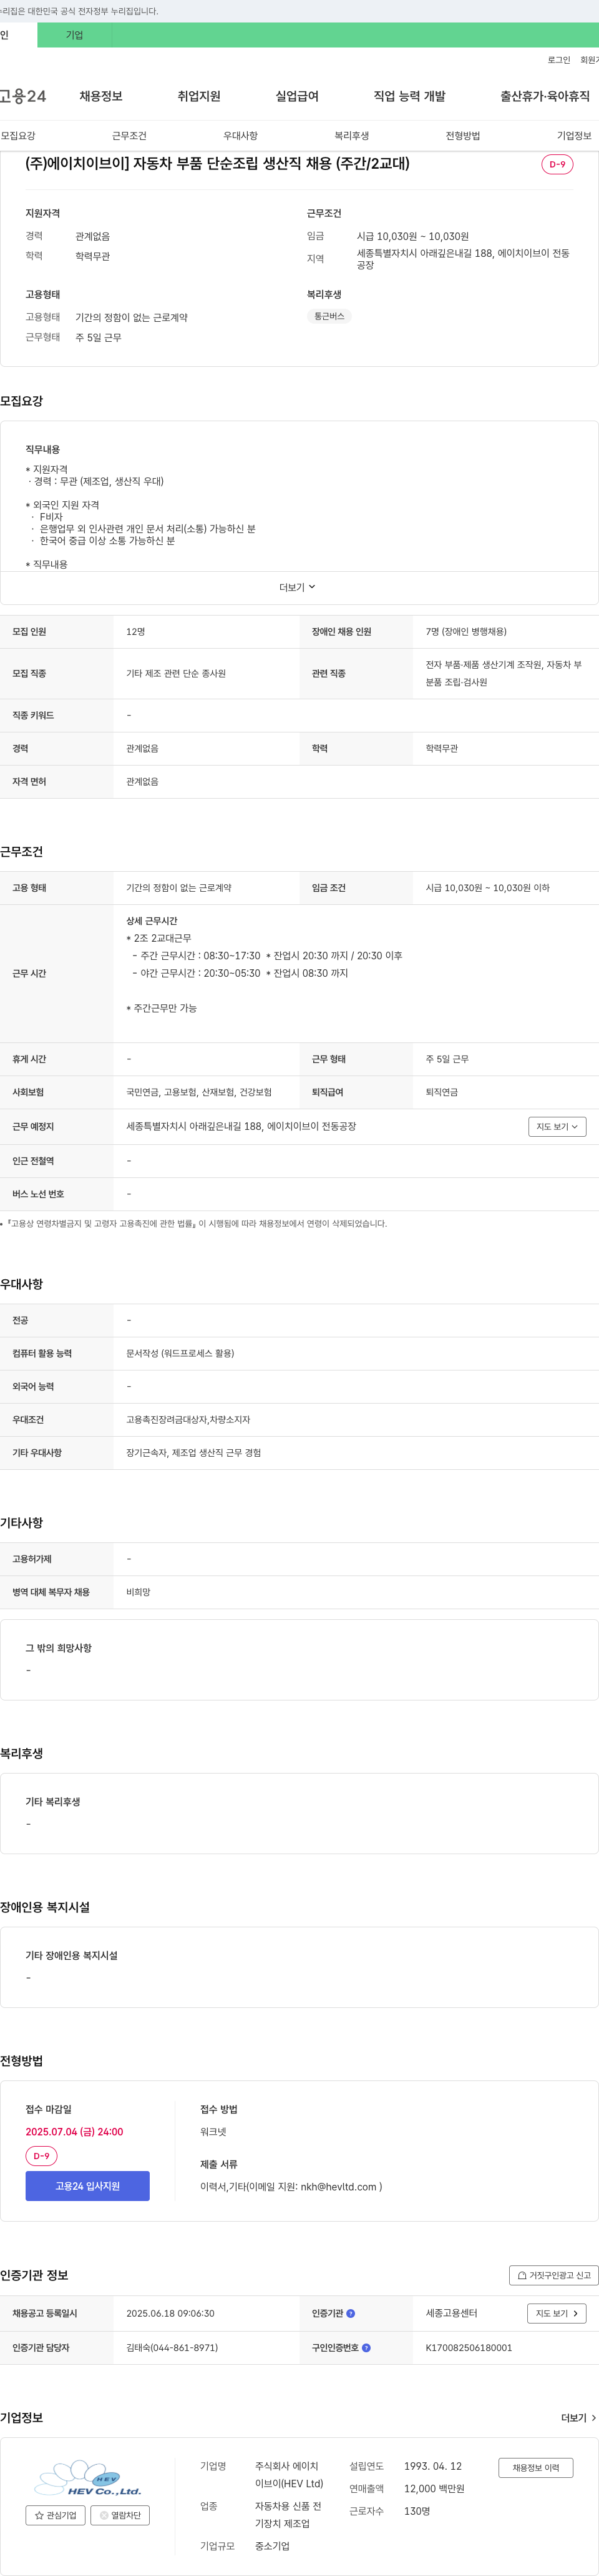Image resolution: width=599 pixels, height=2576 pixels.
Task: Apply with the 고용24 입사지원 button
Action: click(x=88, y=2186)
